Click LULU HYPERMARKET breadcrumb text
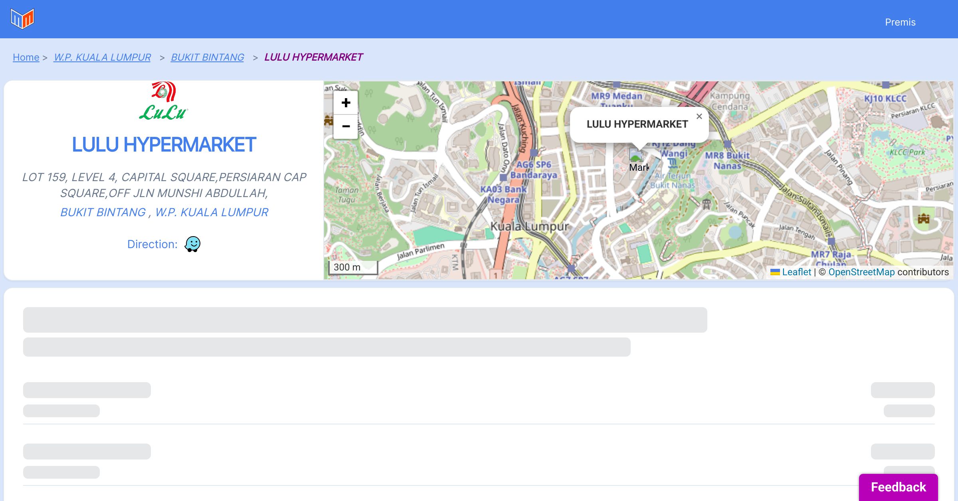958x501 pixels. coord(313,57)
